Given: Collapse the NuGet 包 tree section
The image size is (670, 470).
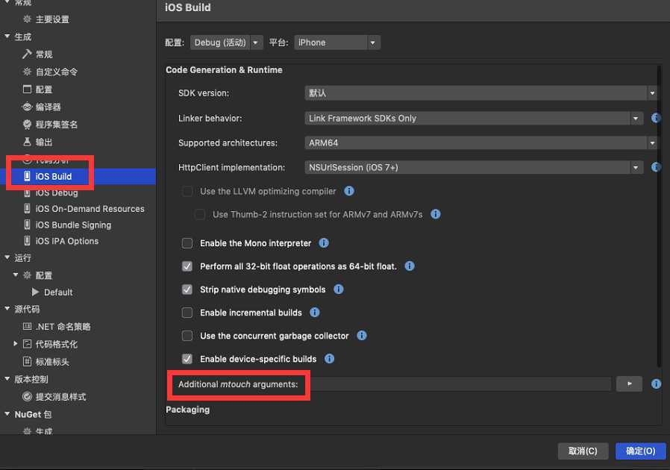Looking at the screenshot, I should click(7, 413).
